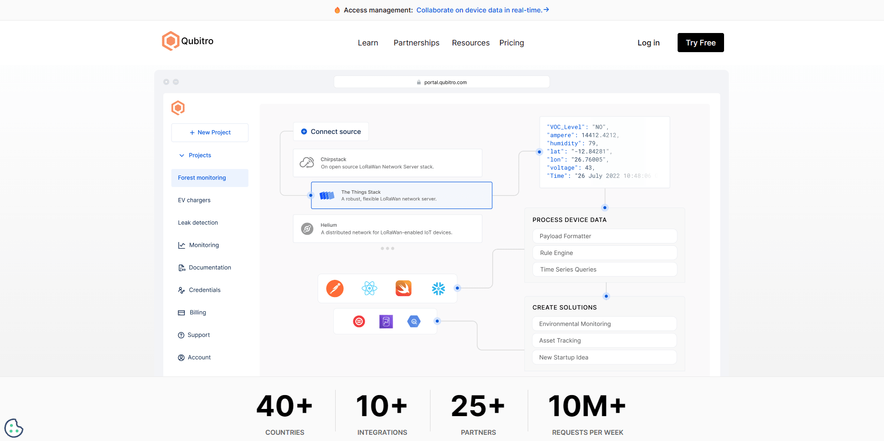This screenshot has width=884, height=441.
Task: Select the Rule Engine option
Action: [x=605, y=253]
